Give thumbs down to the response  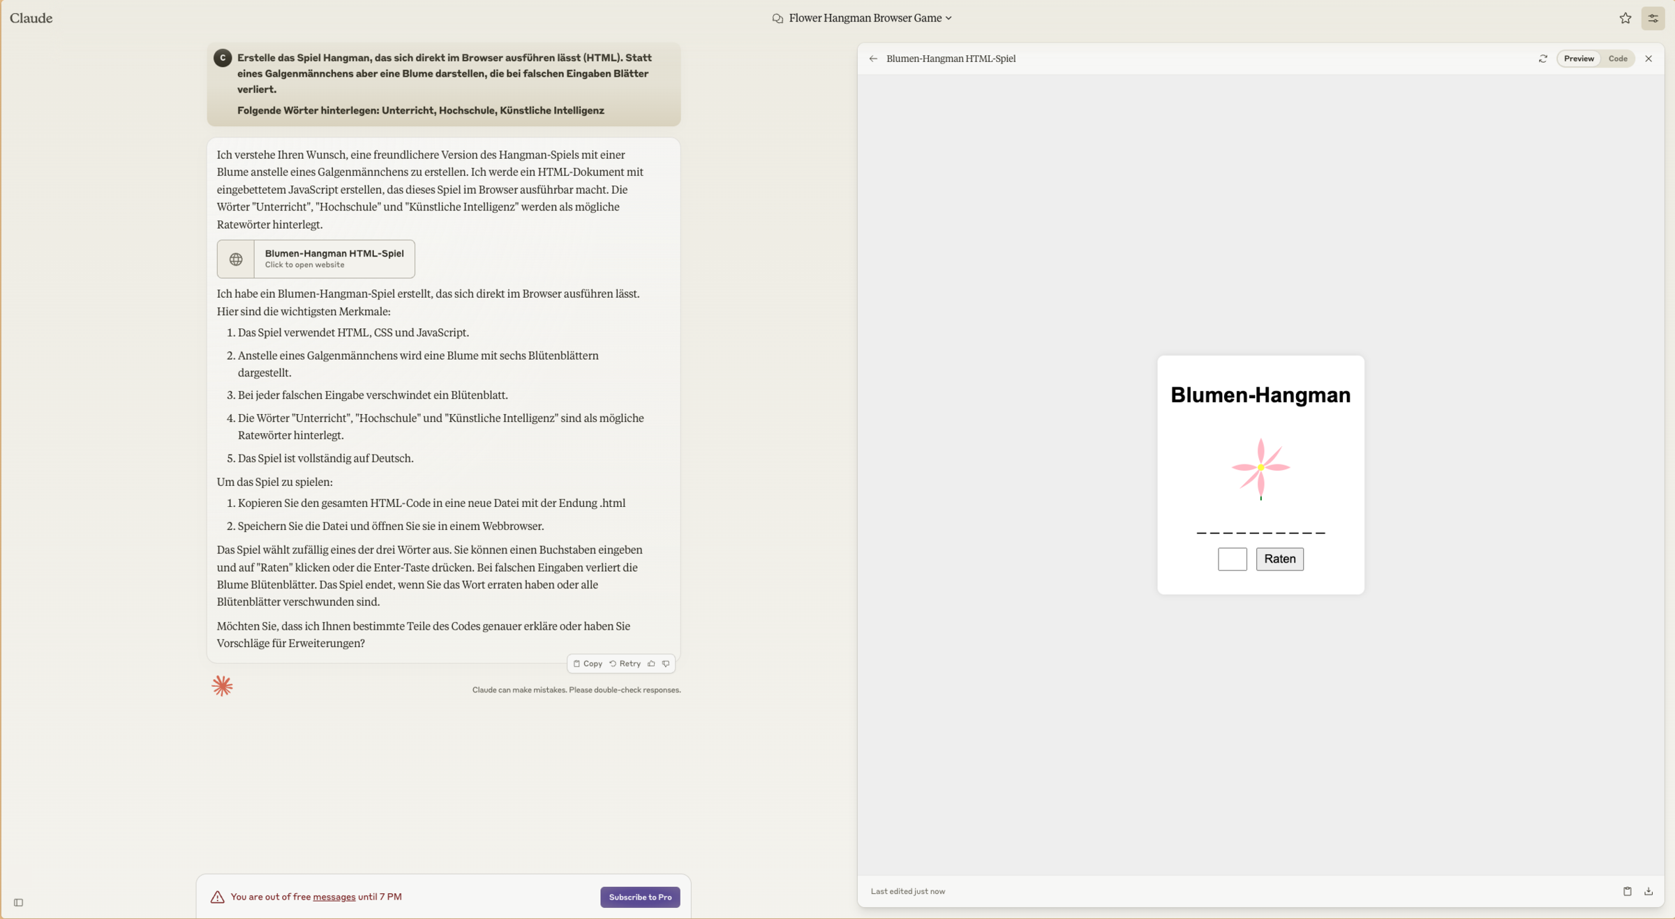(x=666, y=664)
